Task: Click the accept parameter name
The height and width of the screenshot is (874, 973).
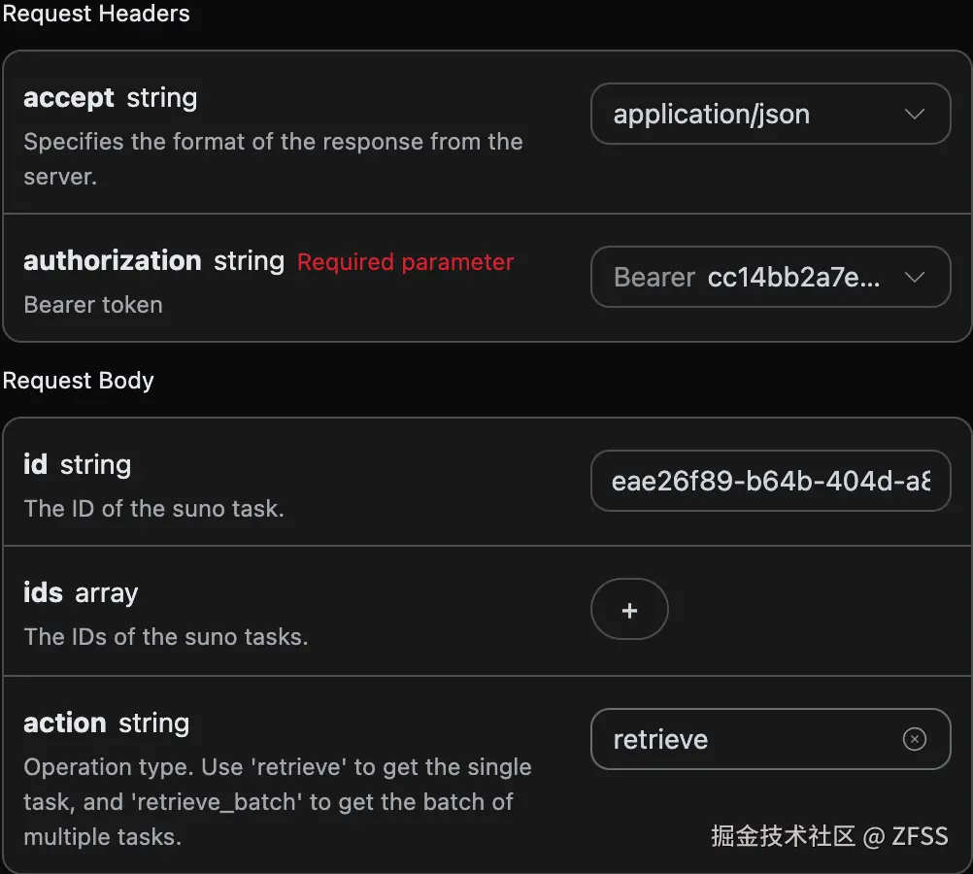Action: [68, 98]
